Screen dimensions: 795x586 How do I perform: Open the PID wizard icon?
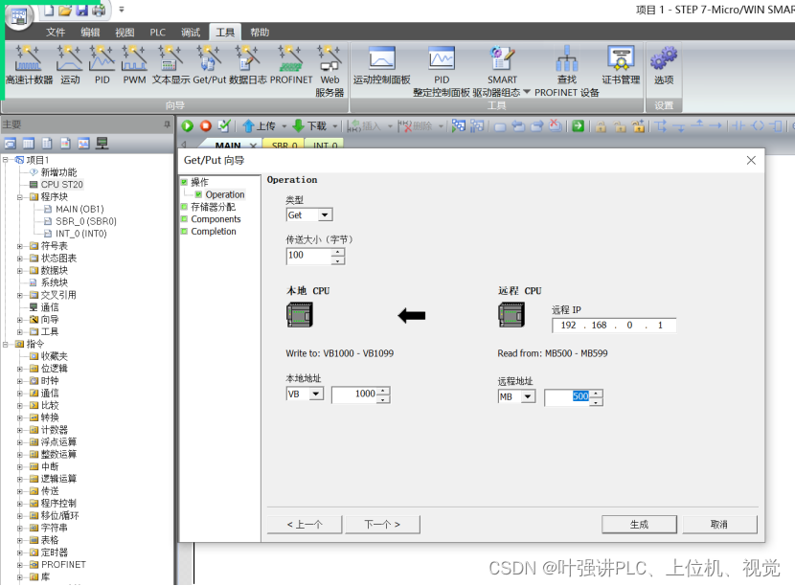pyautogui.click(x=102, y=64)
